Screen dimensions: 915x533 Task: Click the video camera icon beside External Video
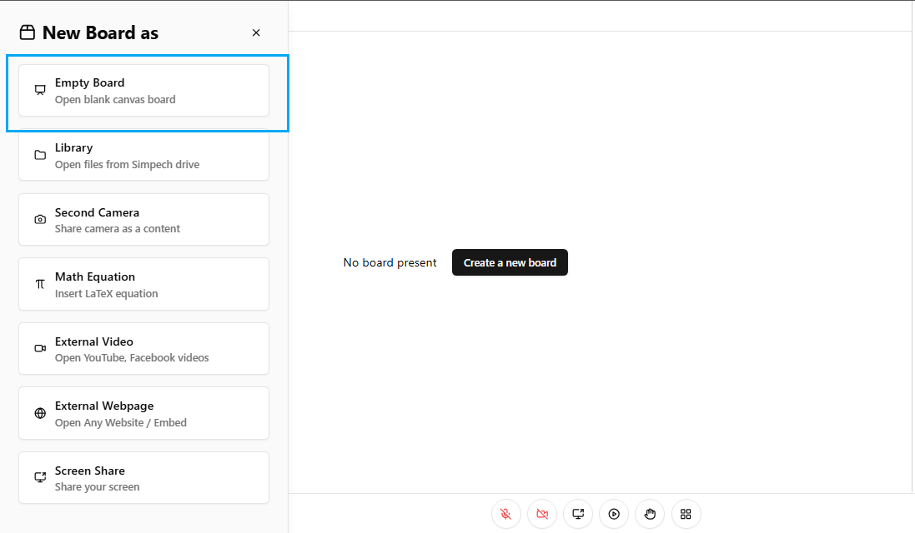click(x=40, y=349)
